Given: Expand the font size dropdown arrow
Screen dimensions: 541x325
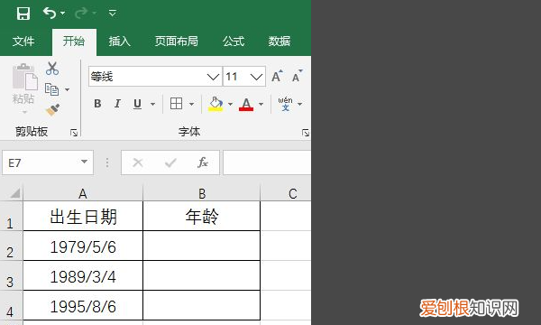Looking at the screenshot, I should (256, 77).
